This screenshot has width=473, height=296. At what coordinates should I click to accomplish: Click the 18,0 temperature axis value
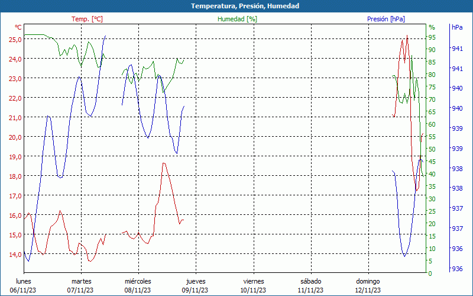click(15, 176)
